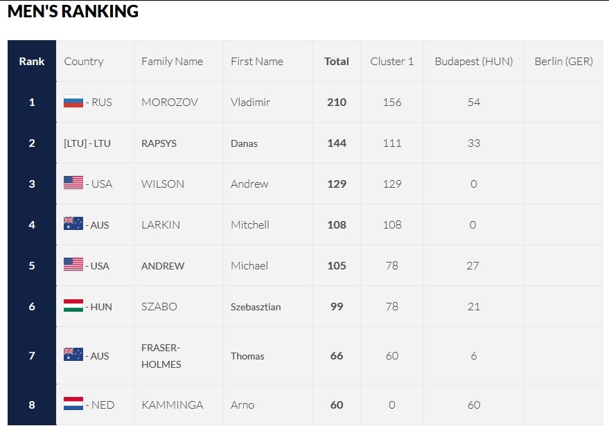Click the USA flag next to Wilson

click(x=73, y=183)
